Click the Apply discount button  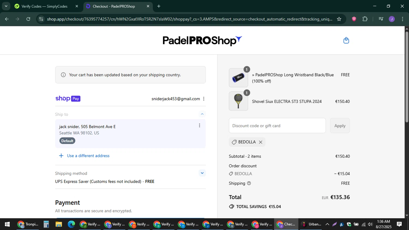pyautogui.click(x=340, y=126)
